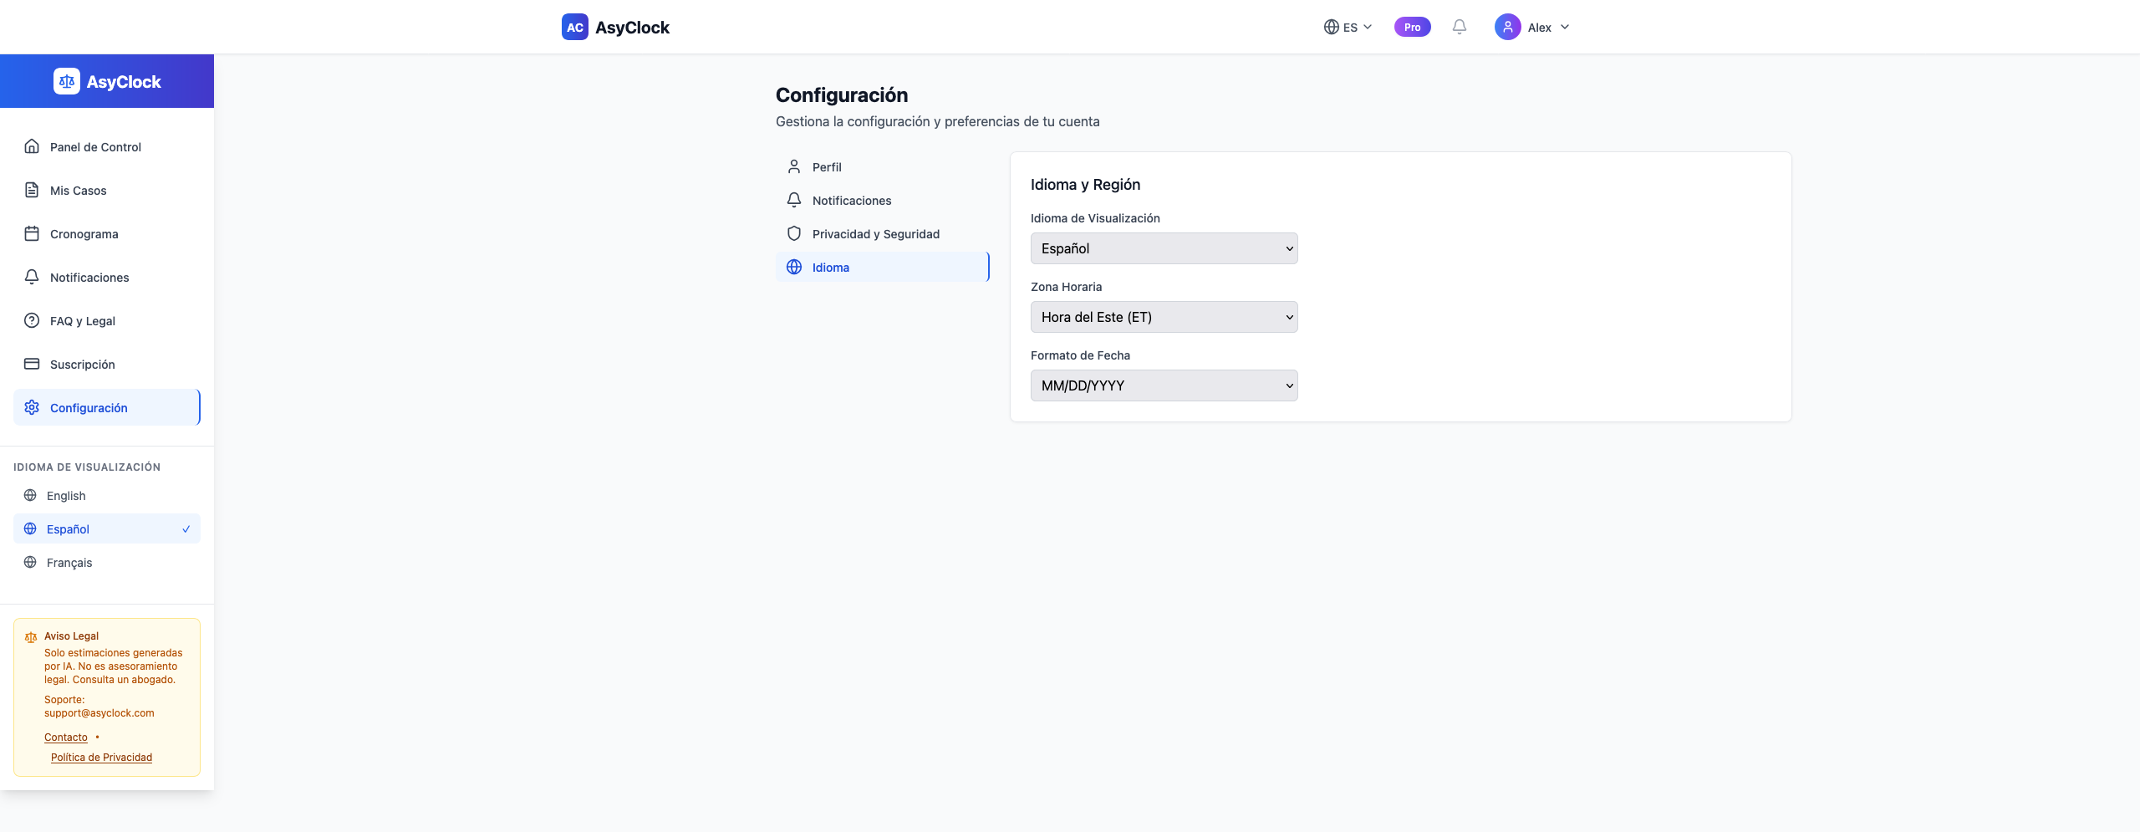Viewport: 2140px width, 832px height.
Task: Open the Formato de Fecha dropdown
Action: (x=1164, y=385)
